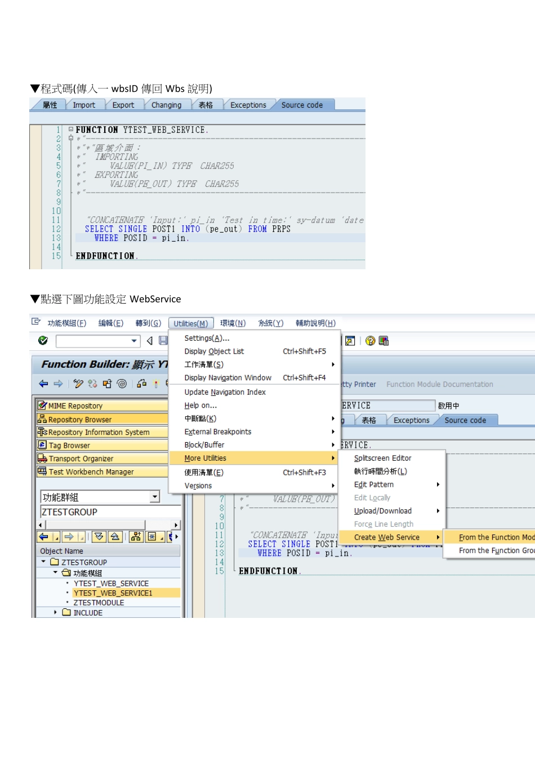Click the Activate matchstick icon
Viewport: 535px width, 757px height.
coord(157,384)
